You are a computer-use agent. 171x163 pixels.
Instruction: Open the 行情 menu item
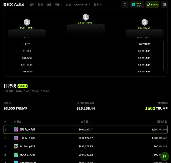tap(40, 5)
